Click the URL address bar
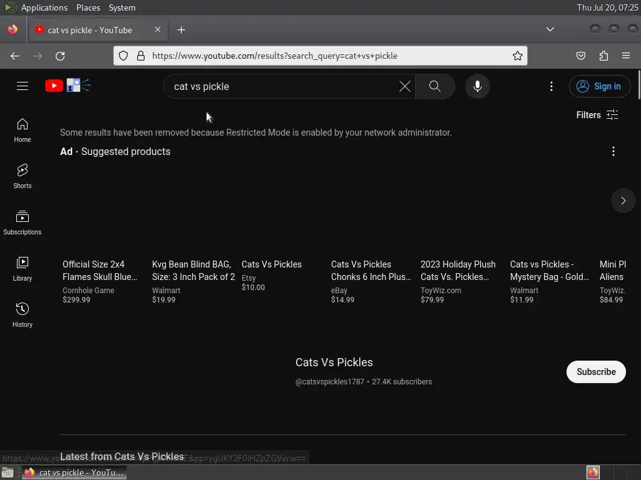This screenshot has height=480, width=641. [320, 56]
